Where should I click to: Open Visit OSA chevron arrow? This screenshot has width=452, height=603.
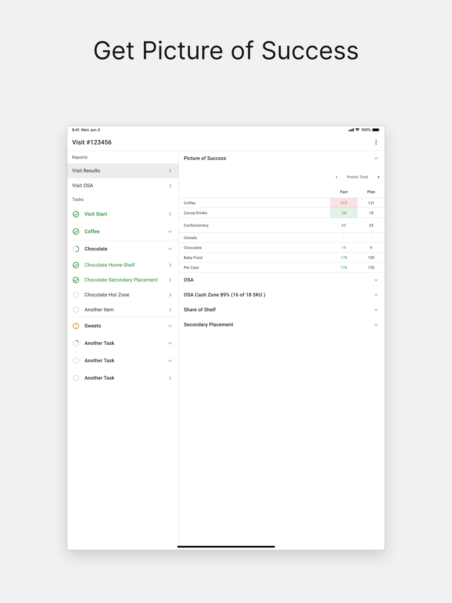[x=170, y=186]
